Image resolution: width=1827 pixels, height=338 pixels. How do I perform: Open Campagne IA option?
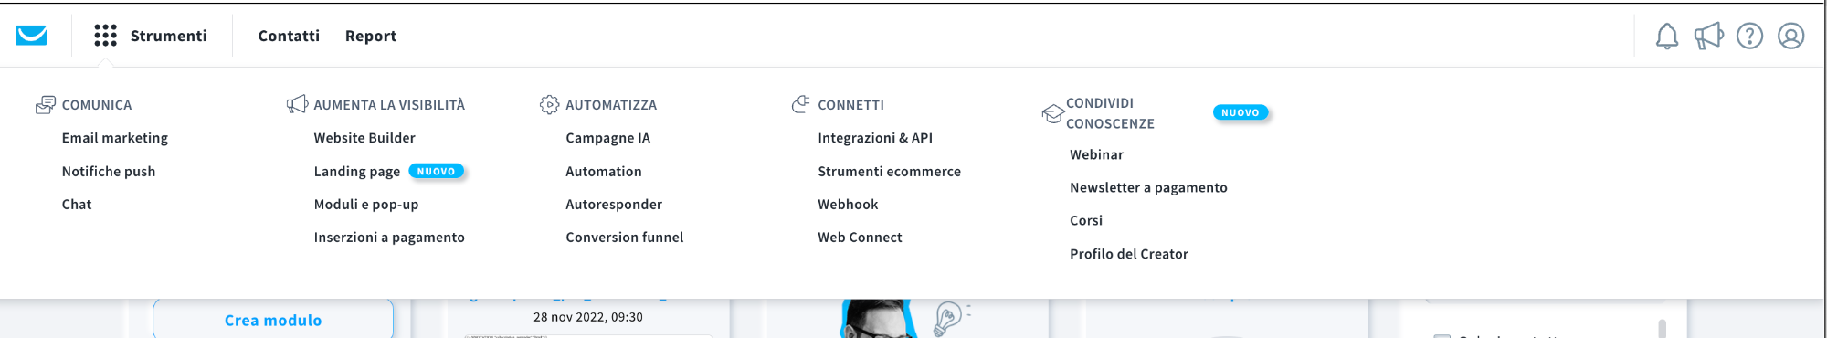(608, 138)
